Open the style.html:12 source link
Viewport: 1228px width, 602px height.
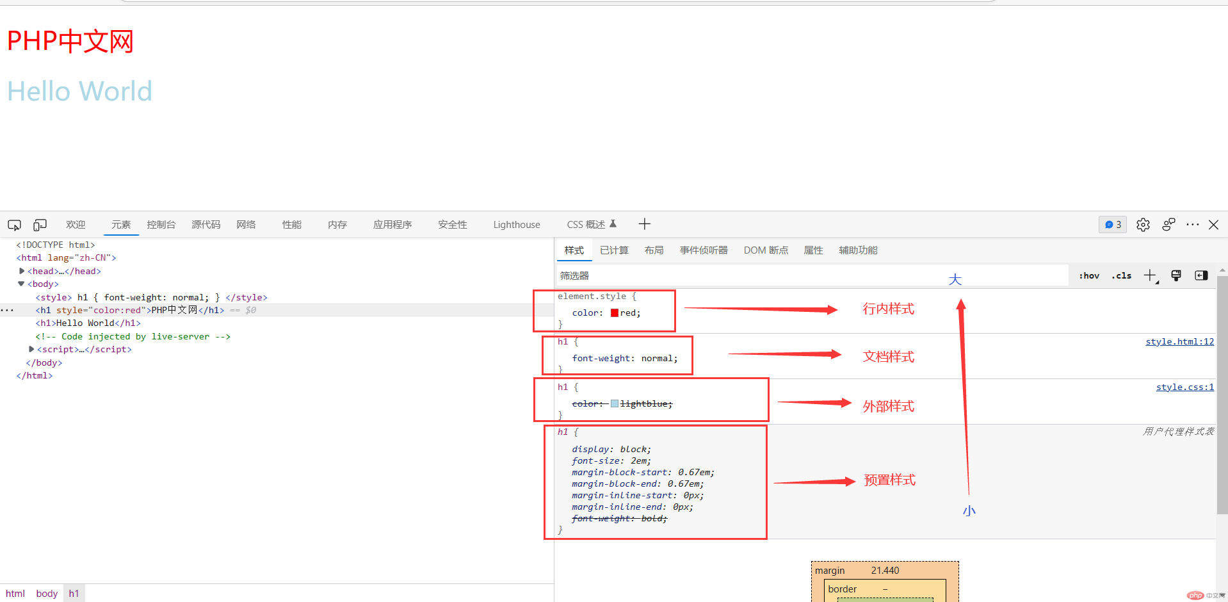1179,342
